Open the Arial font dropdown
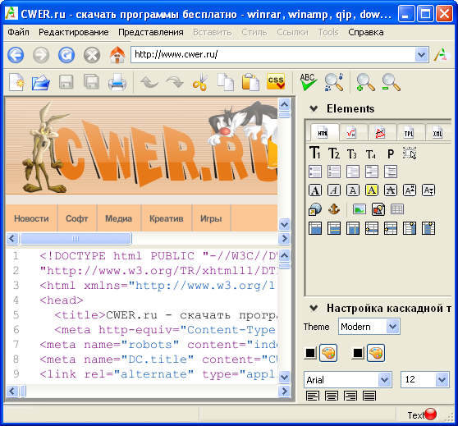Image resolution: width=458 pixels, height=426 pixels. pos(385,380)
